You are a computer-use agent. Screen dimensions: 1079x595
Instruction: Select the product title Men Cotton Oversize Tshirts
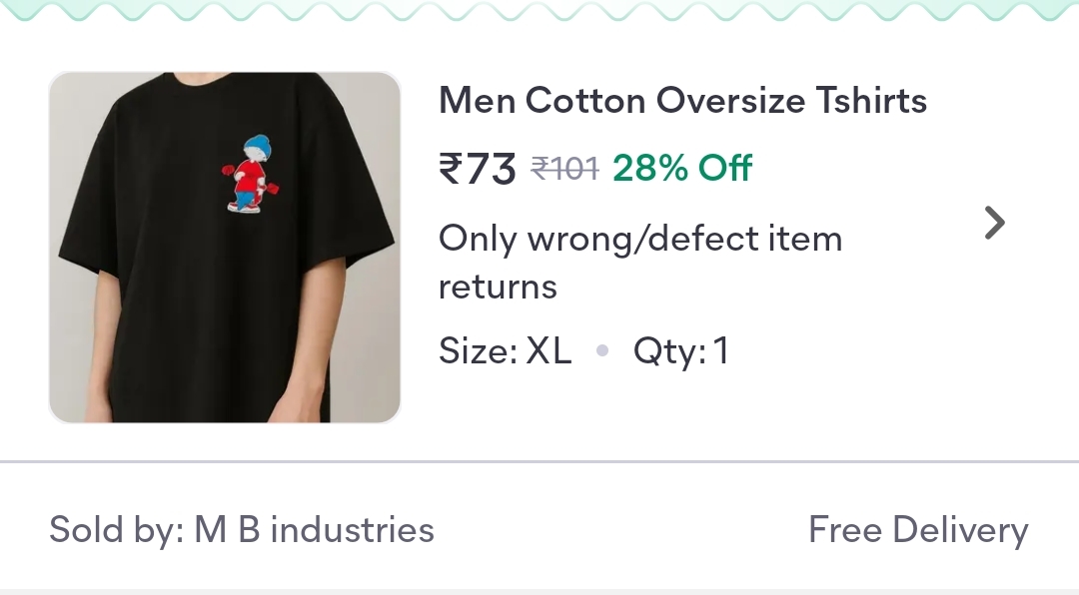(x=682, y=100)
